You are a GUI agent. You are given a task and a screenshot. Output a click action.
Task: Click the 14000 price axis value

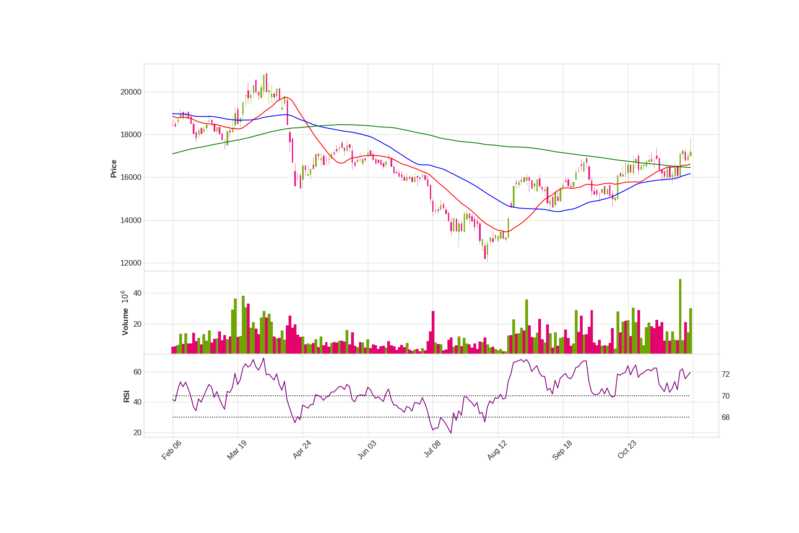(x=131, y=220)
